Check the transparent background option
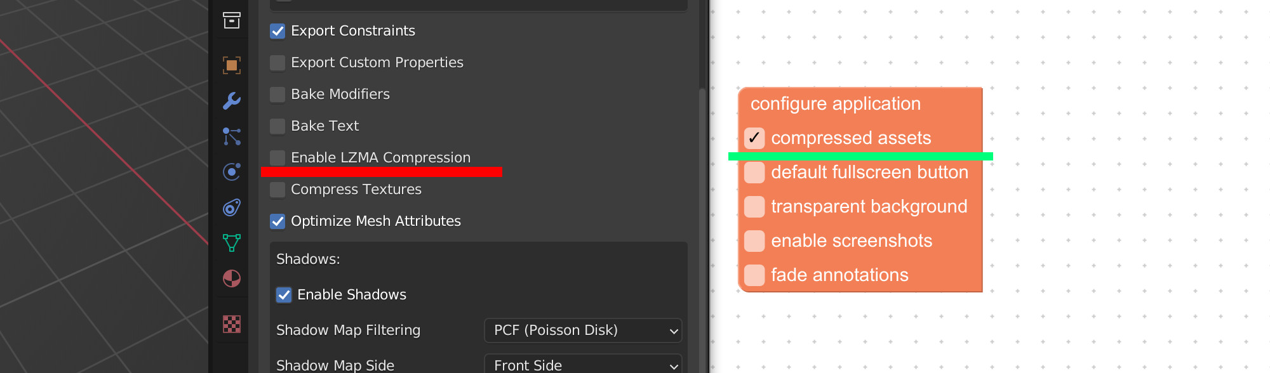Screen dimensions: 1270x373 click(x=754, y=207)
